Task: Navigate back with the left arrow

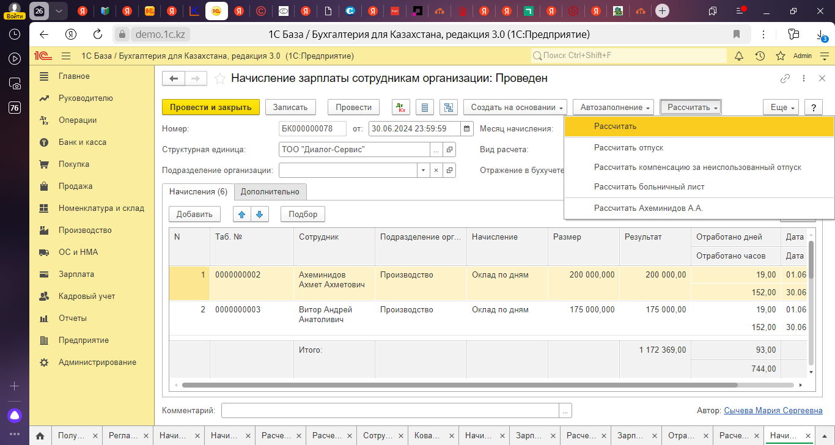Action: pyautogui.click(x=174, y=78)
